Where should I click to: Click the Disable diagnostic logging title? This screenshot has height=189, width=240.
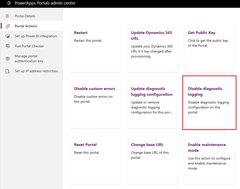(x=205, y=91)
